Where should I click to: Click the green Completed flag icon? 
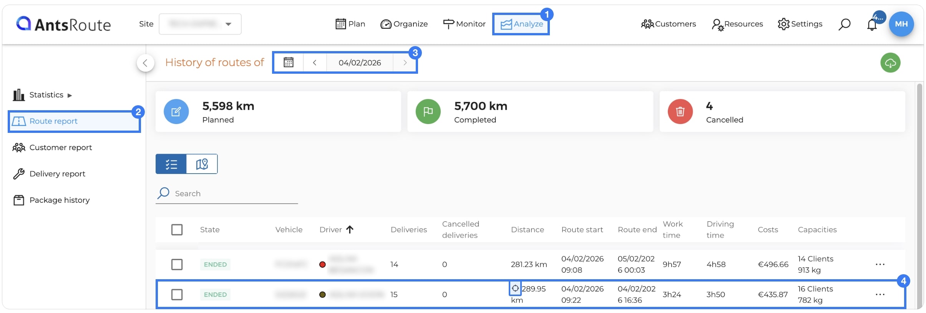click(x=428, y=112)
